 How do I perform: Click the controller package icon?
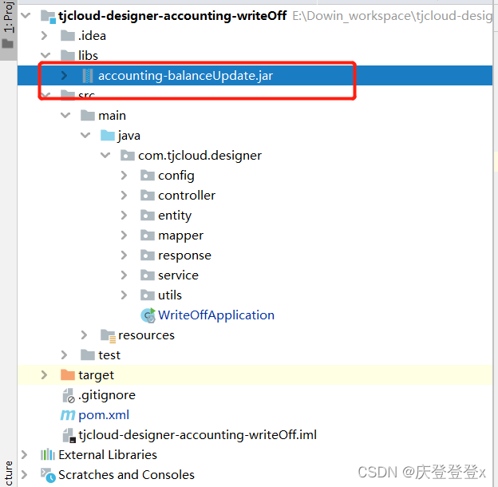148,195
